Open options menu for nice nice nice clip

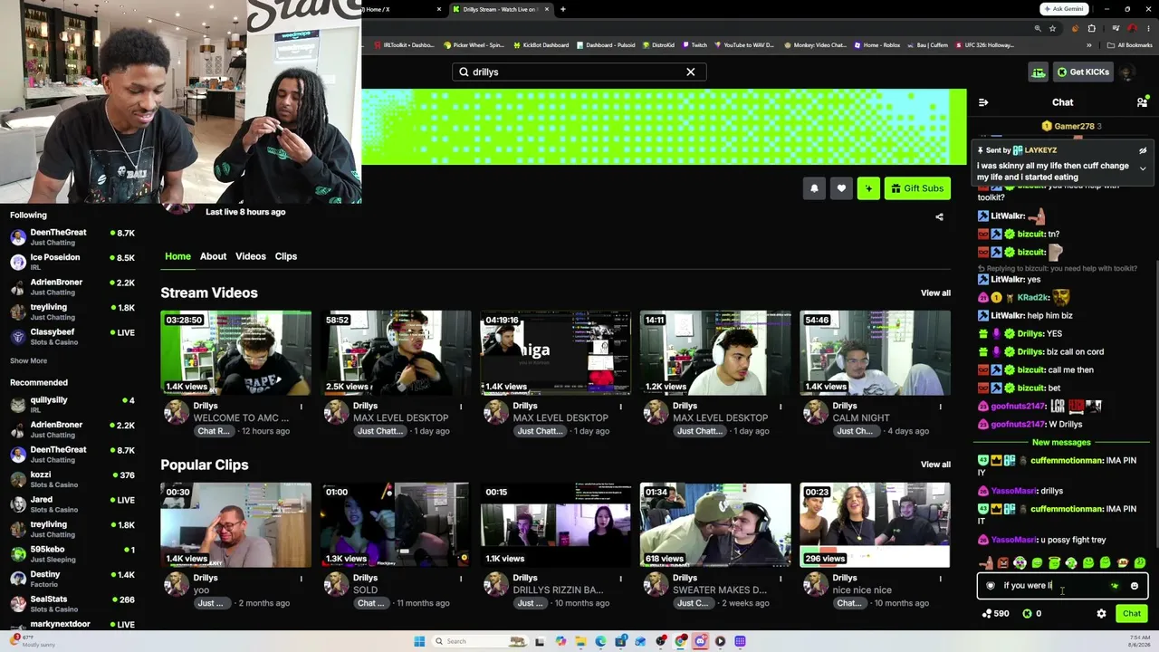940,579
